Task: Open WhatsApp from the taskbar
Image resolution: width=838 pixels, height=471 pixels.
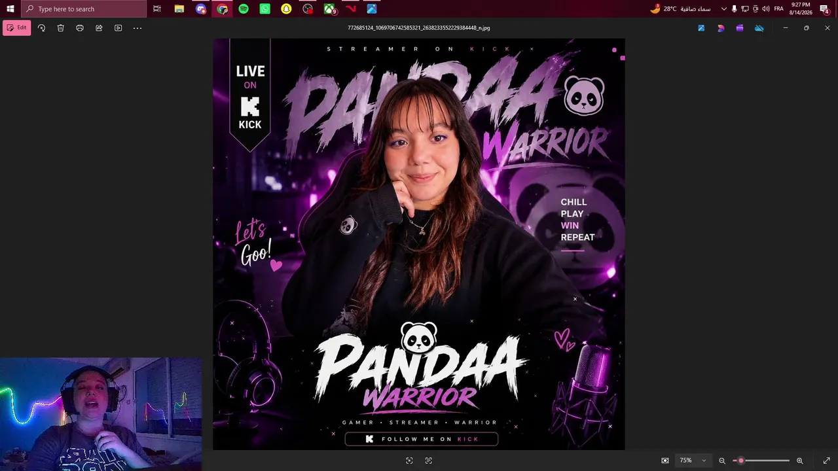Action: 265,9
